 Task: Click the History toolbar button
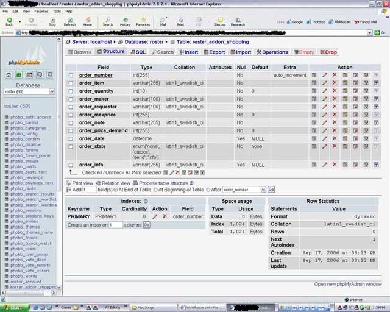pos(125,22)
